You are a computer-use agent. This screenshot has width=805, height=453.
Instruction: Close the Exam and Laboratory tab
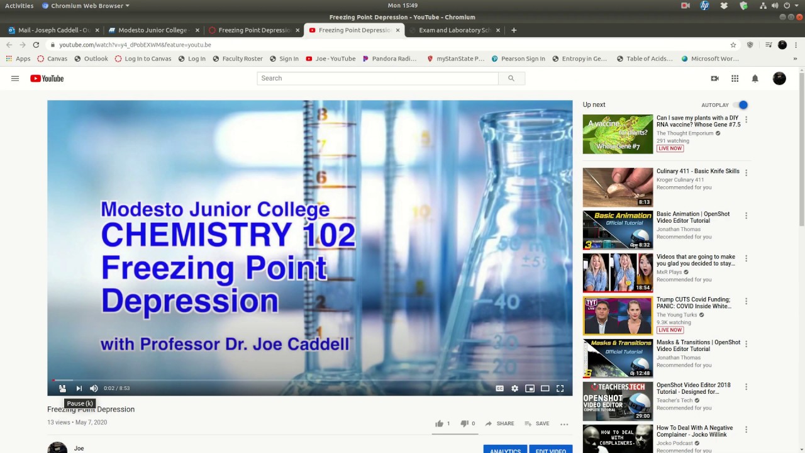pos(498,30)
